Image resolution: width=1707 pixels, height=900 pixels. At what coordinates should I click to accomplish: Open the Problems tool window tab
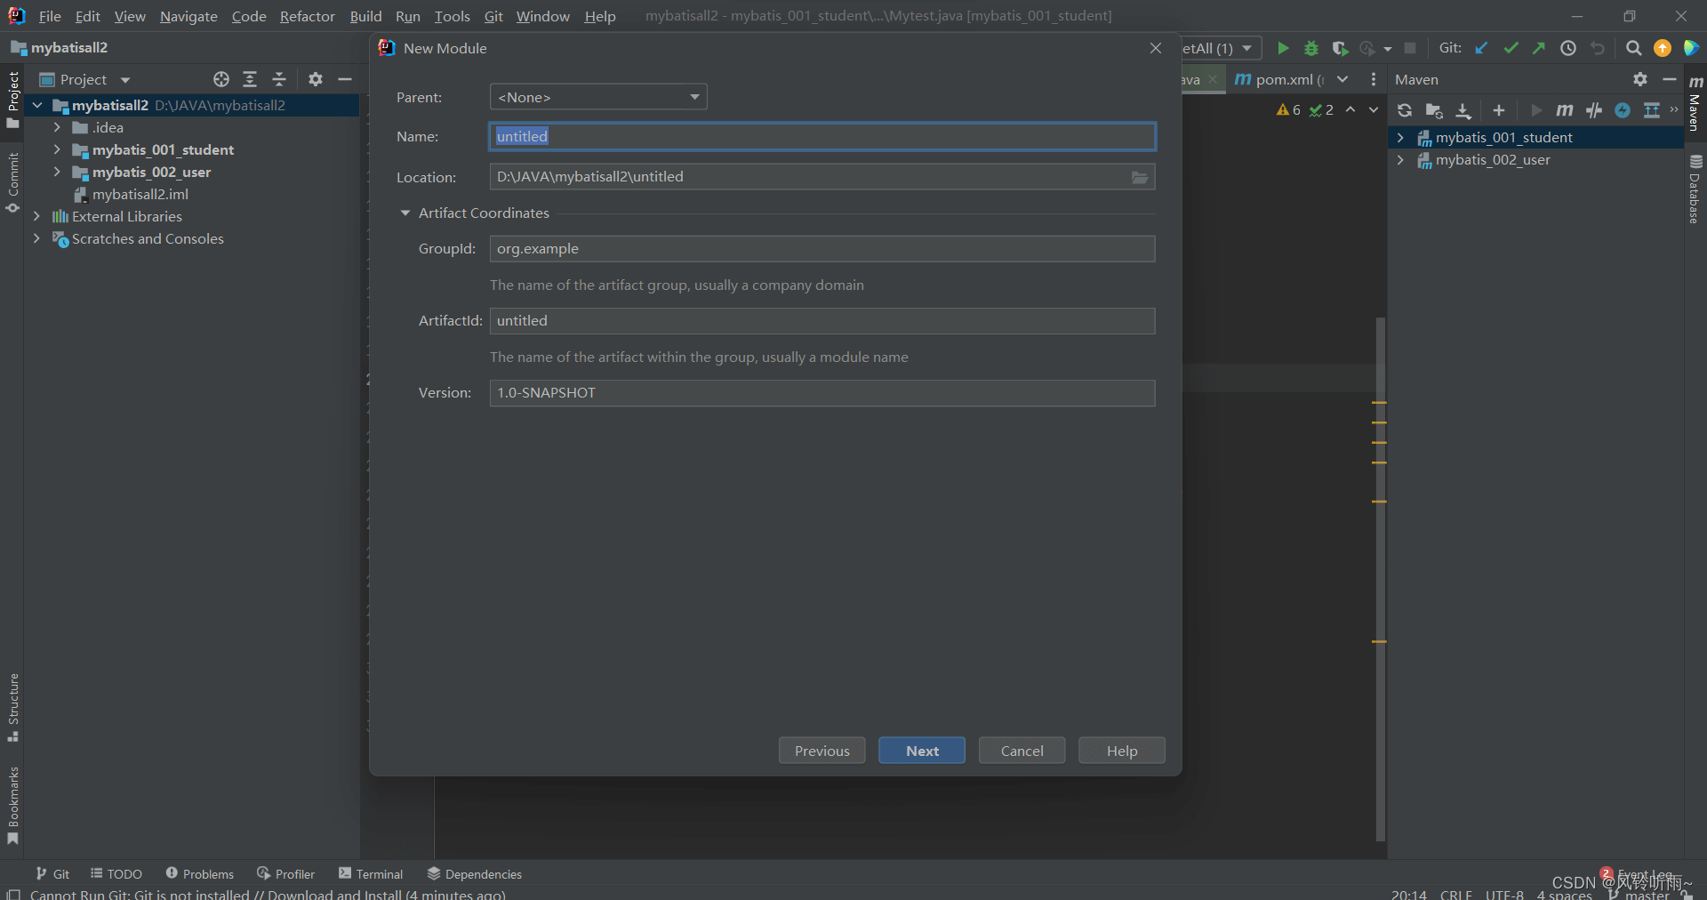click(x=199, y=874)
